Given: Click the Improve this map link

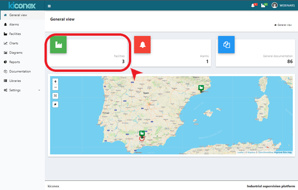Looking at the screenshot, I should coord(283,152).
